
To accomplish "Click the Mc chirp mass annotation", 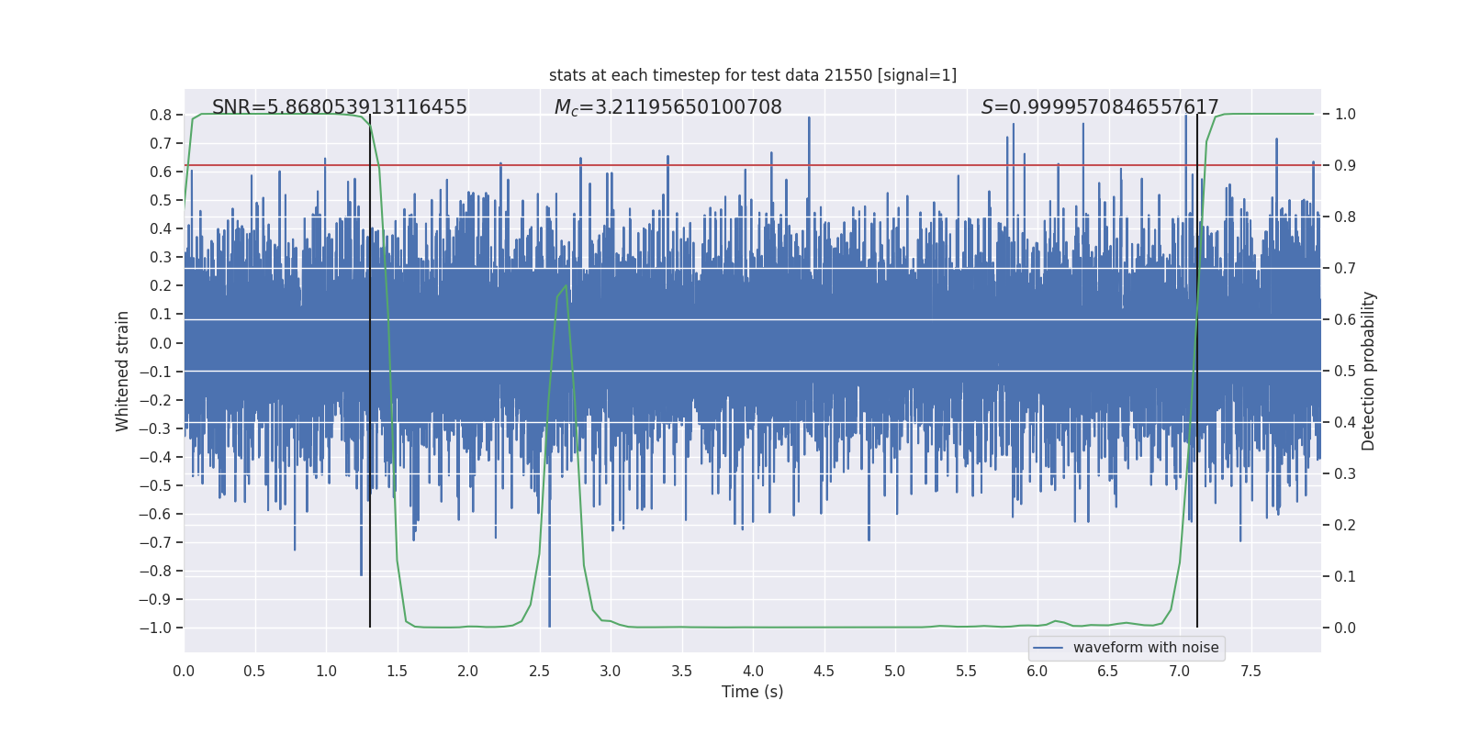I will click(x=668, y=107).
